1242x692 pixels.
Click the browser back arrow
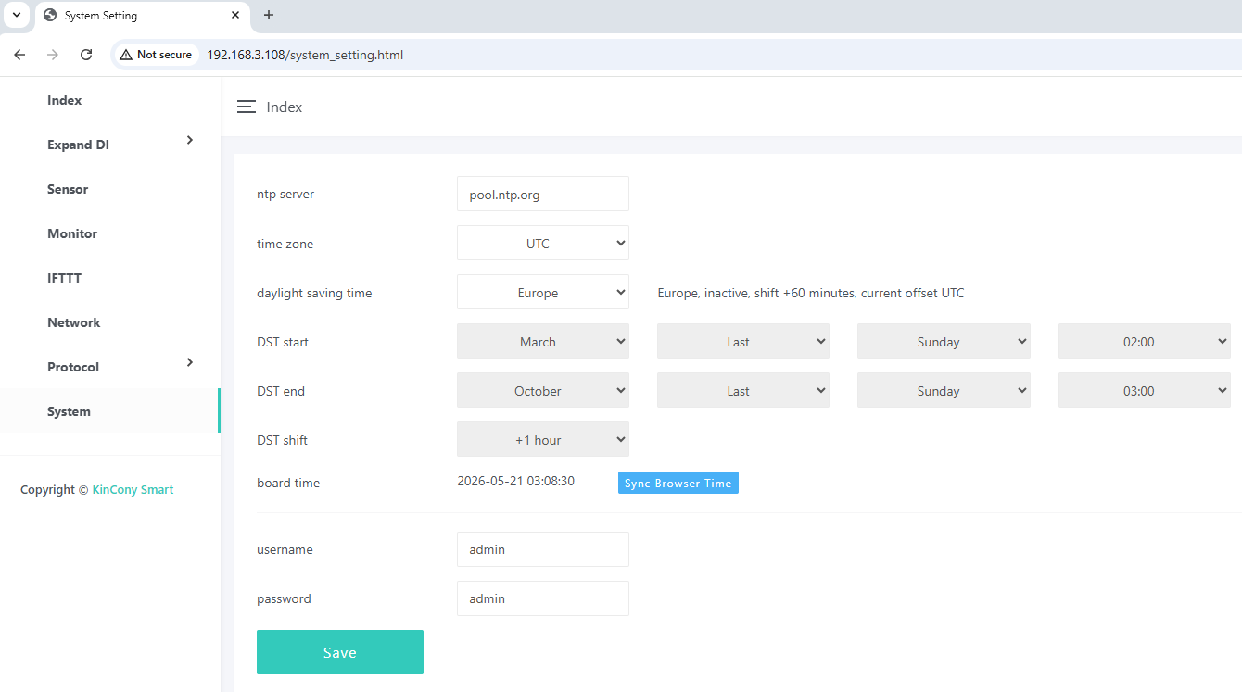[x=19, y=55]
